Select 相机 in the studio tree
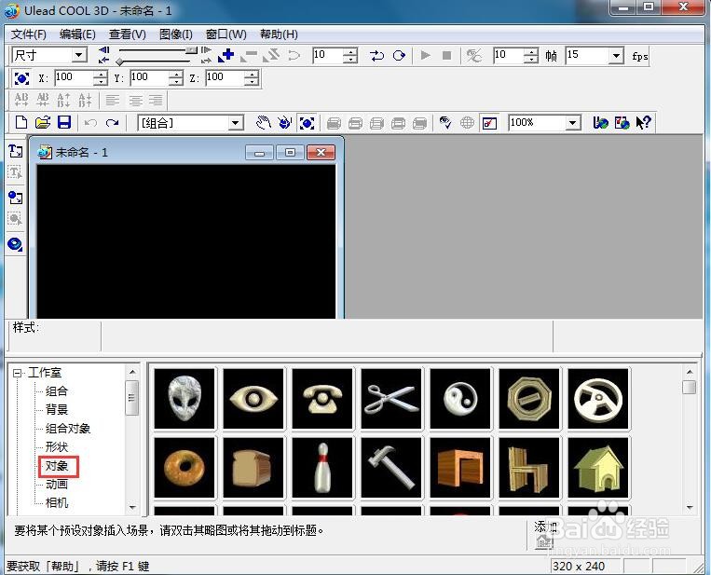This screenshot has height=575, width=711. point(57,503)
